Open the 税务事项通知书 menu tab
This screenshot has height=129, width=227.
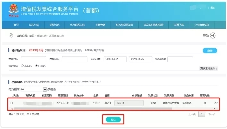(124, 25)
